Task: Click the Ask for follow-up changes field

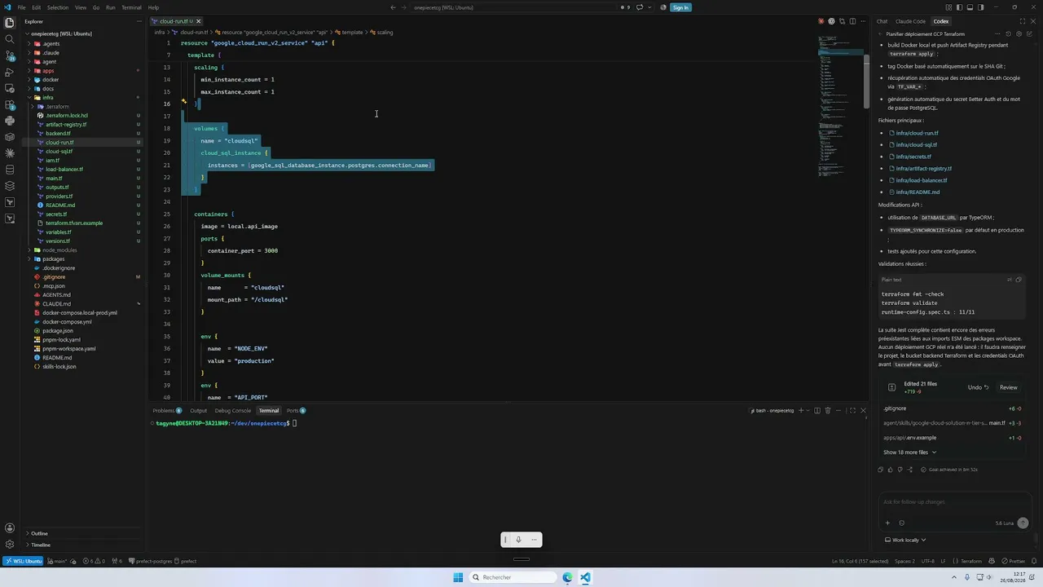Action: [953, 502]
